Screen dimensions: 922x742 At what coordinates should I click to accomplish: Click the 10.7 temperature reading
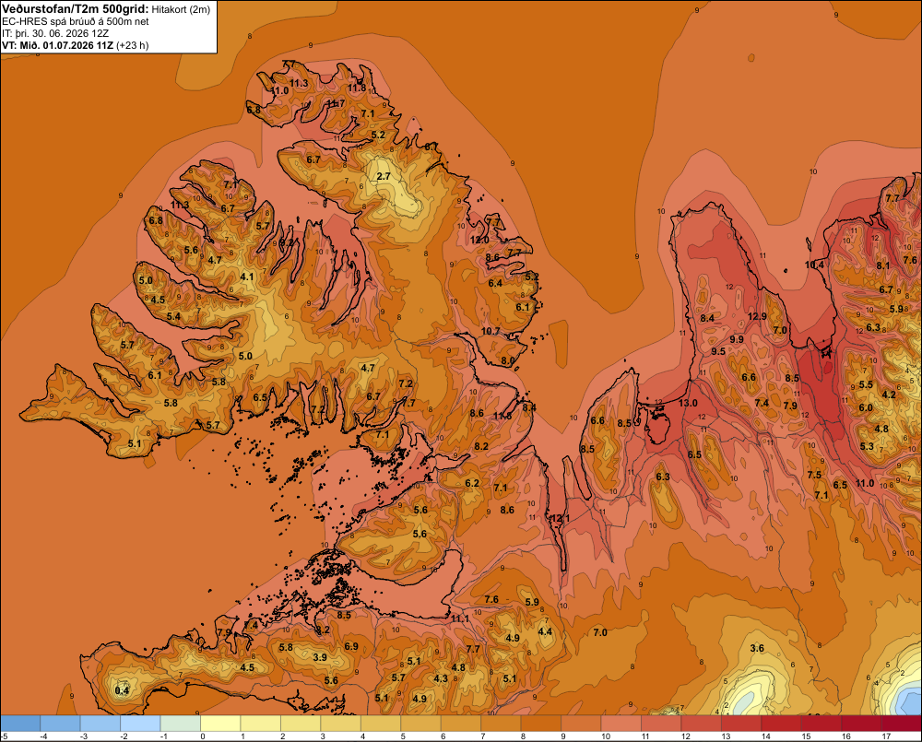[491, 331]
